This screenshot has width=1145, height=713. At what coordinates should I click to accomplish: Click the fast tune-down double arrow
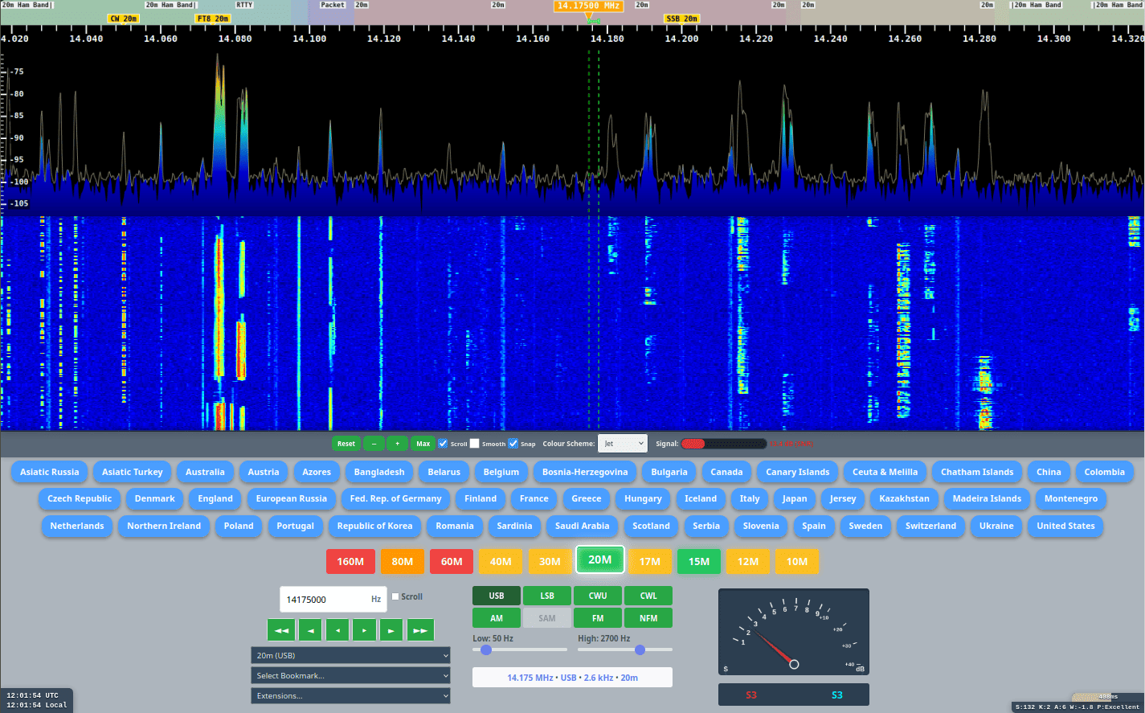(x=280, y=629)
